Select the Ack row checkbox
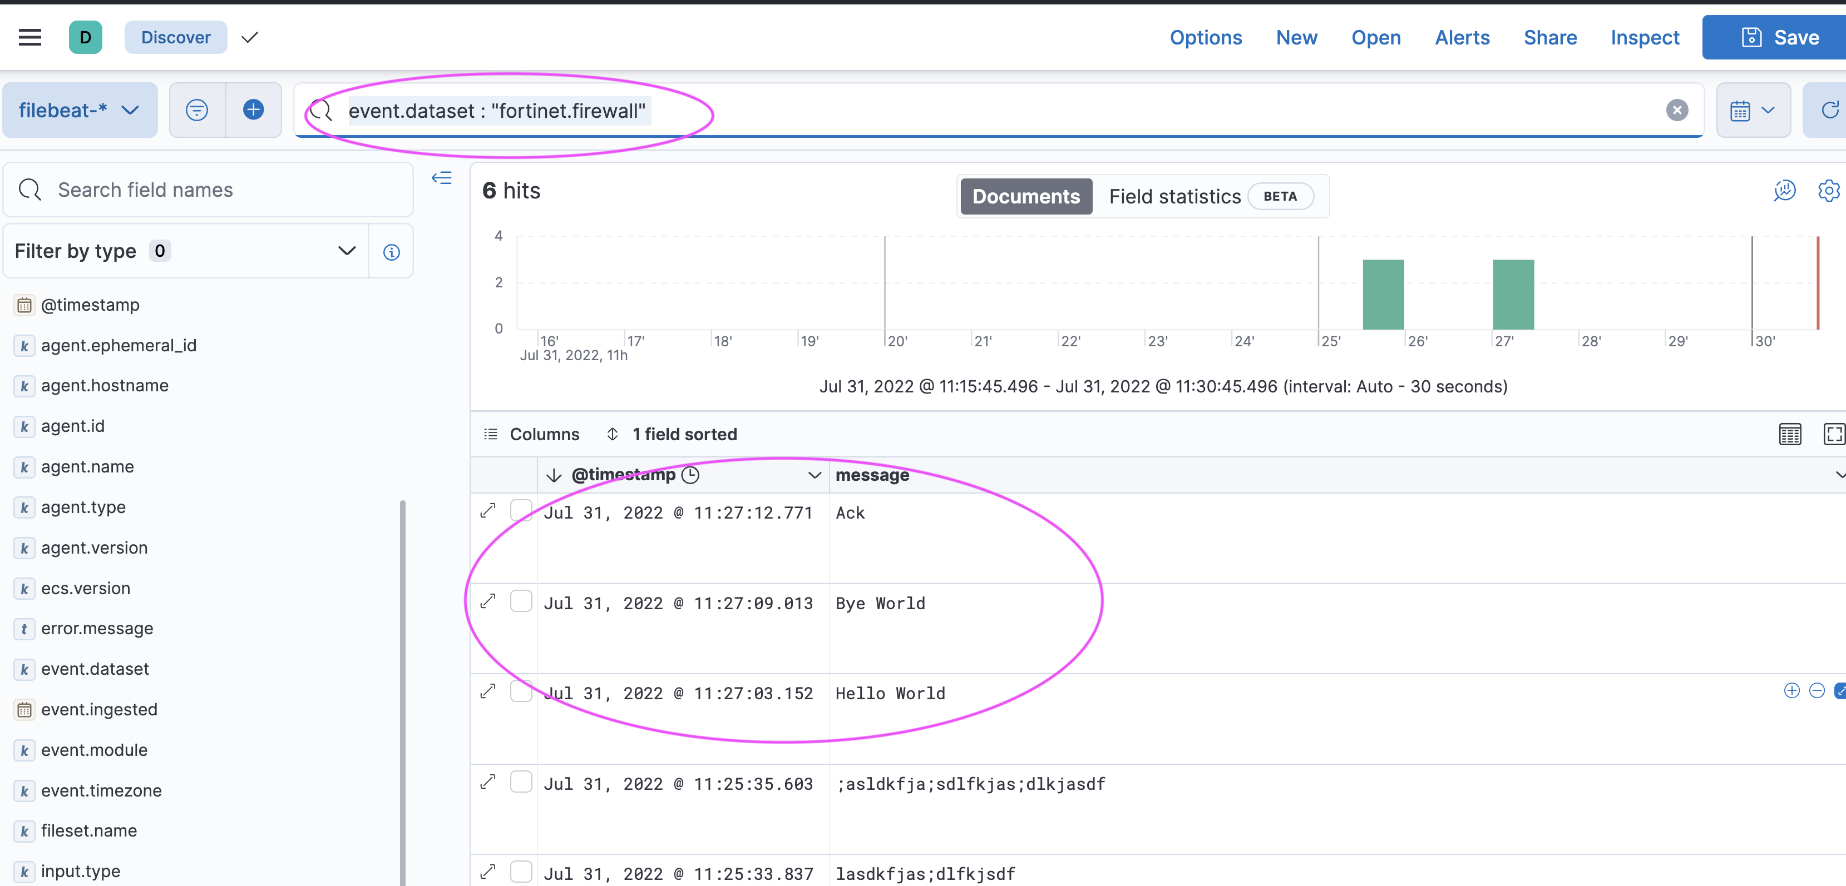 tap(521, 511)
